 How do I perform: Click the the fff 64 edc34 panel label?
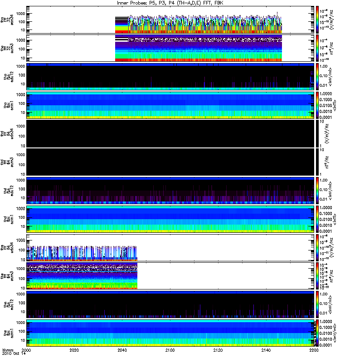pyautogui.click(x=7, y=247)
